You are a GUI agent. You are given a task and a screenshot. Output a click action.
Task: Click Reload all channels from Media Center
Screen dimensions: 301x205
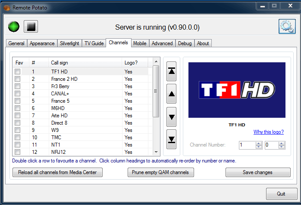tap(57, 172)
